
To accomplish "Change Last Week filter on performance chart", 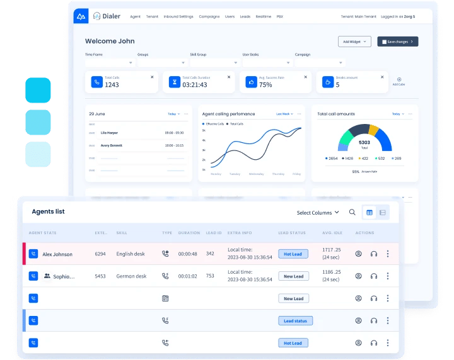I will click(284, 114).
